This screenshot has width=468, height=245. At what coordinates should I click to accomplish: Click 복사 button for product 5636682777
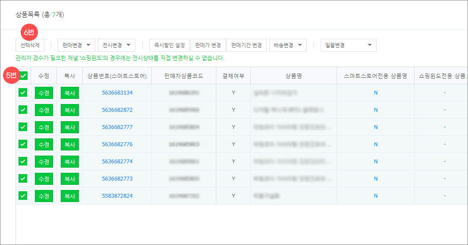pos(70,127)
